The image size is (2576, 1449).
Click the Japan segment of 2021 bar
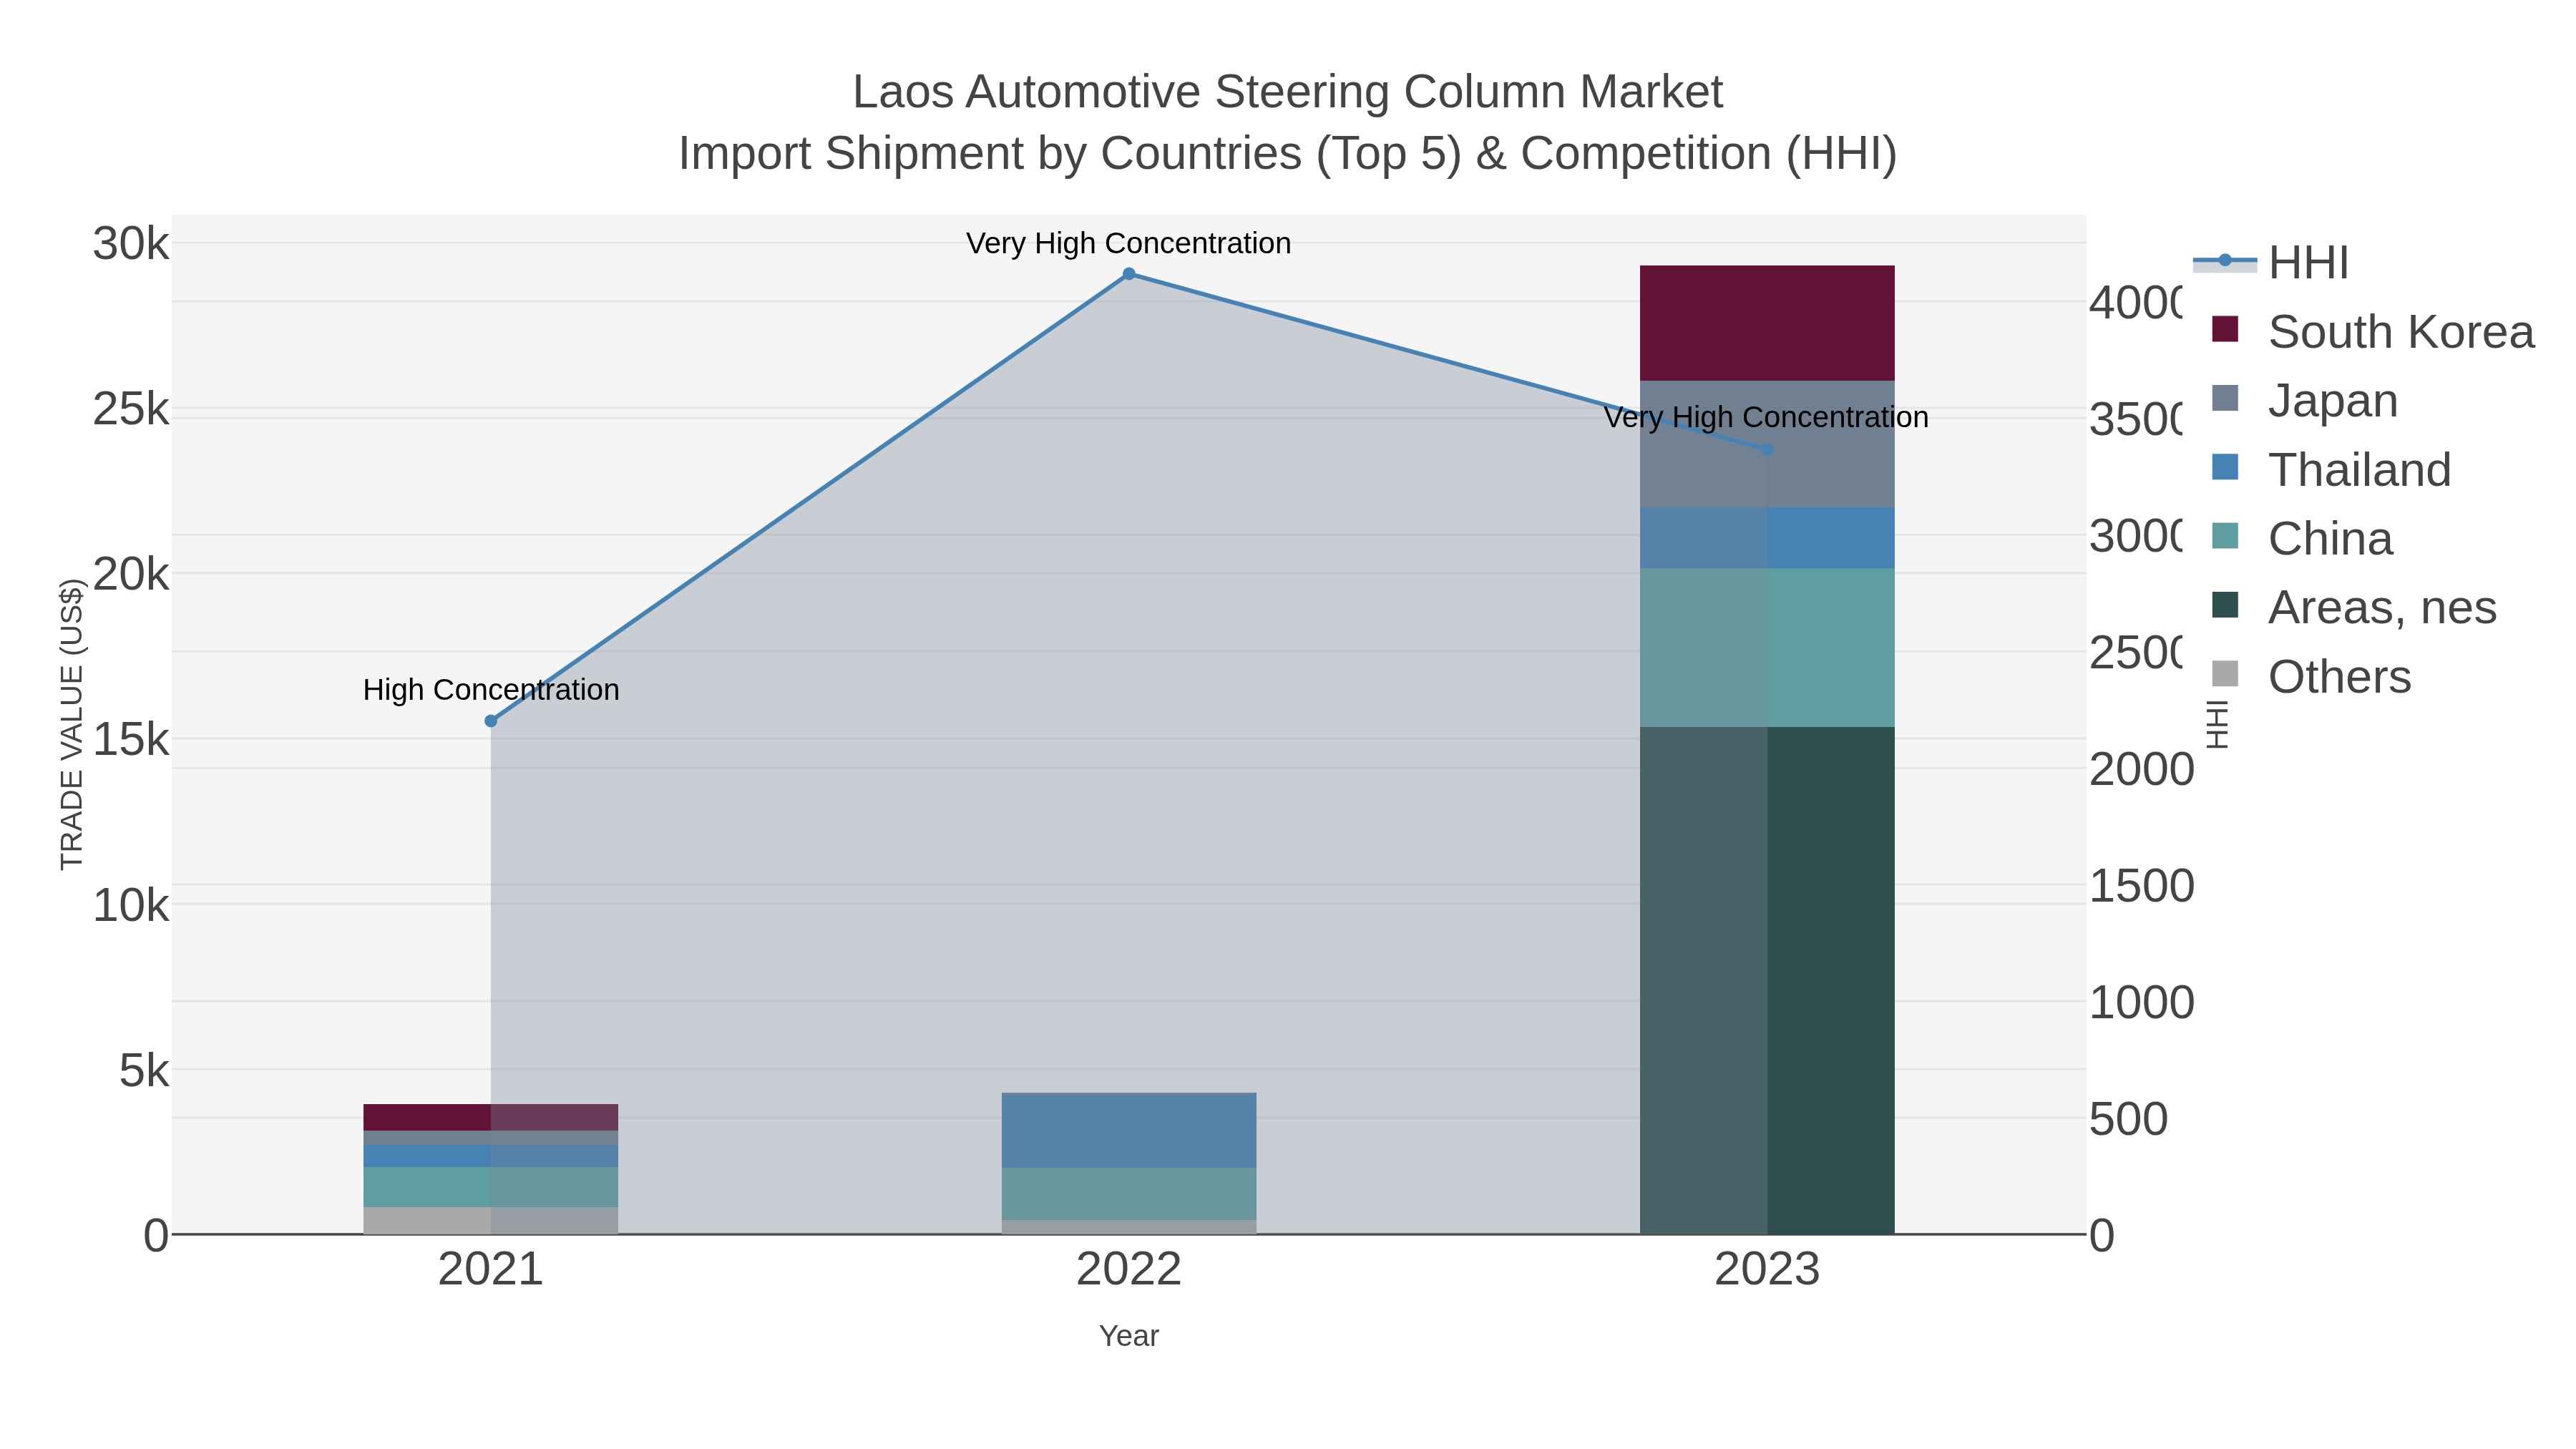(x=491, y=1138)
